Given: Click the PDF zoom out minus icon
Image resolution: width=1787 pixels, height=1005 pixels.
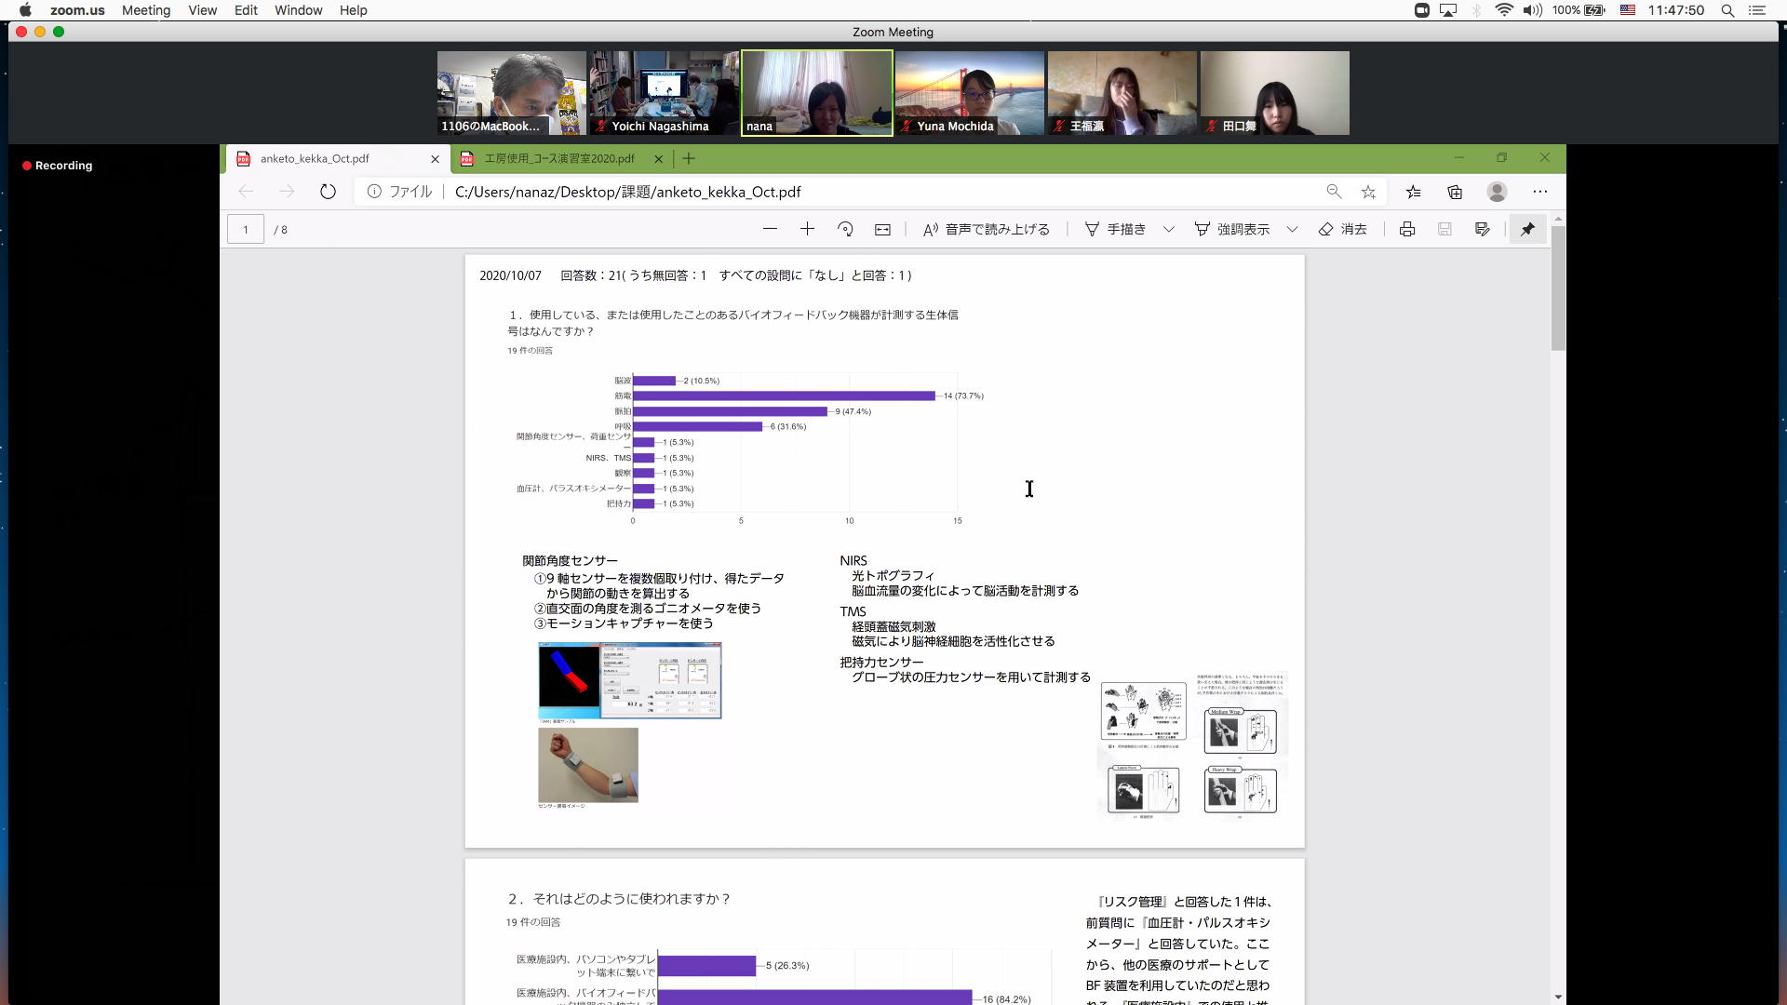Looking at the screenshot, I should pyautogui.click(x=770, y=229).
